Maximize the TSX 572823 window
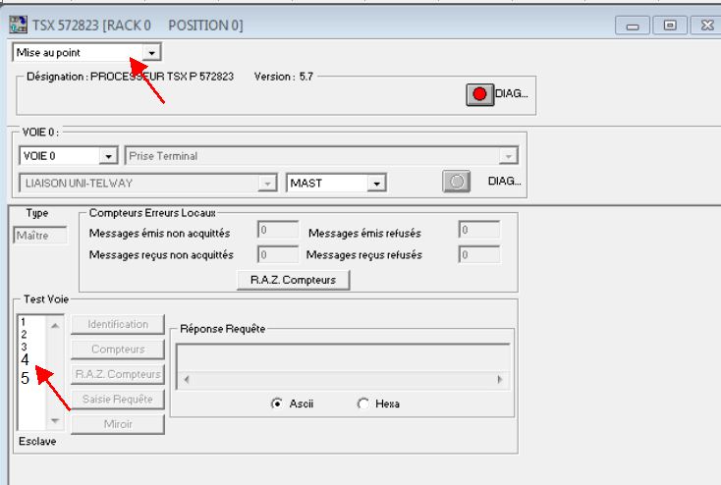Image resolution: width=721 pixels, height=485 pixels. [x=670, y=26]
